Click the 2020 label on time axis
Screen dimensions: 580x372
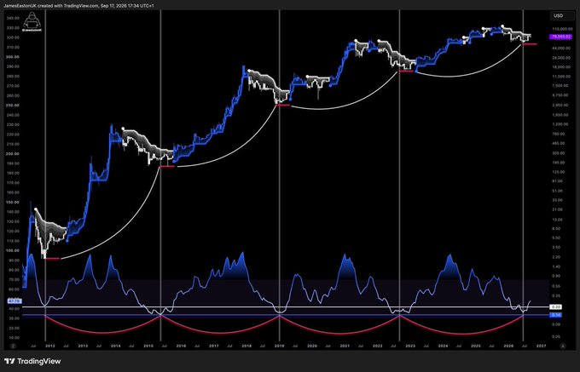tap(312, 346)
